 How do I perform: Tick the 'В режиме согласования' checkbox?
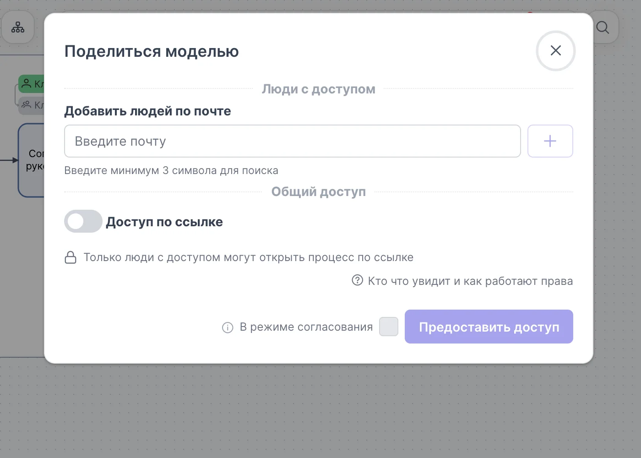(389, 327)
